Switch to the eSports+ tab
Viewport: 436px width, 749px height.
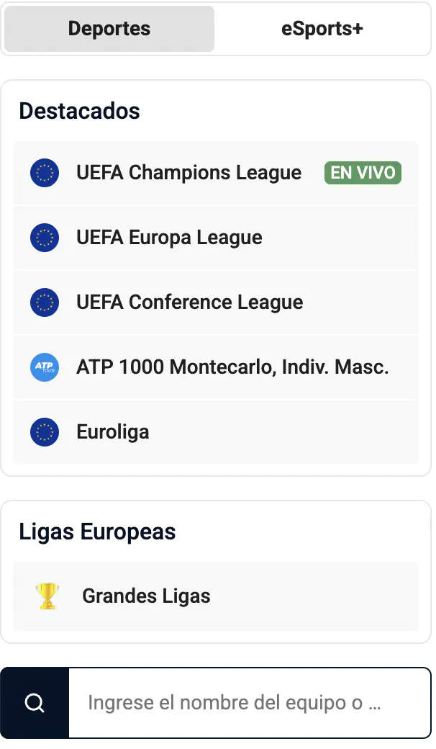pyautogui.click(x=322, y=29)
